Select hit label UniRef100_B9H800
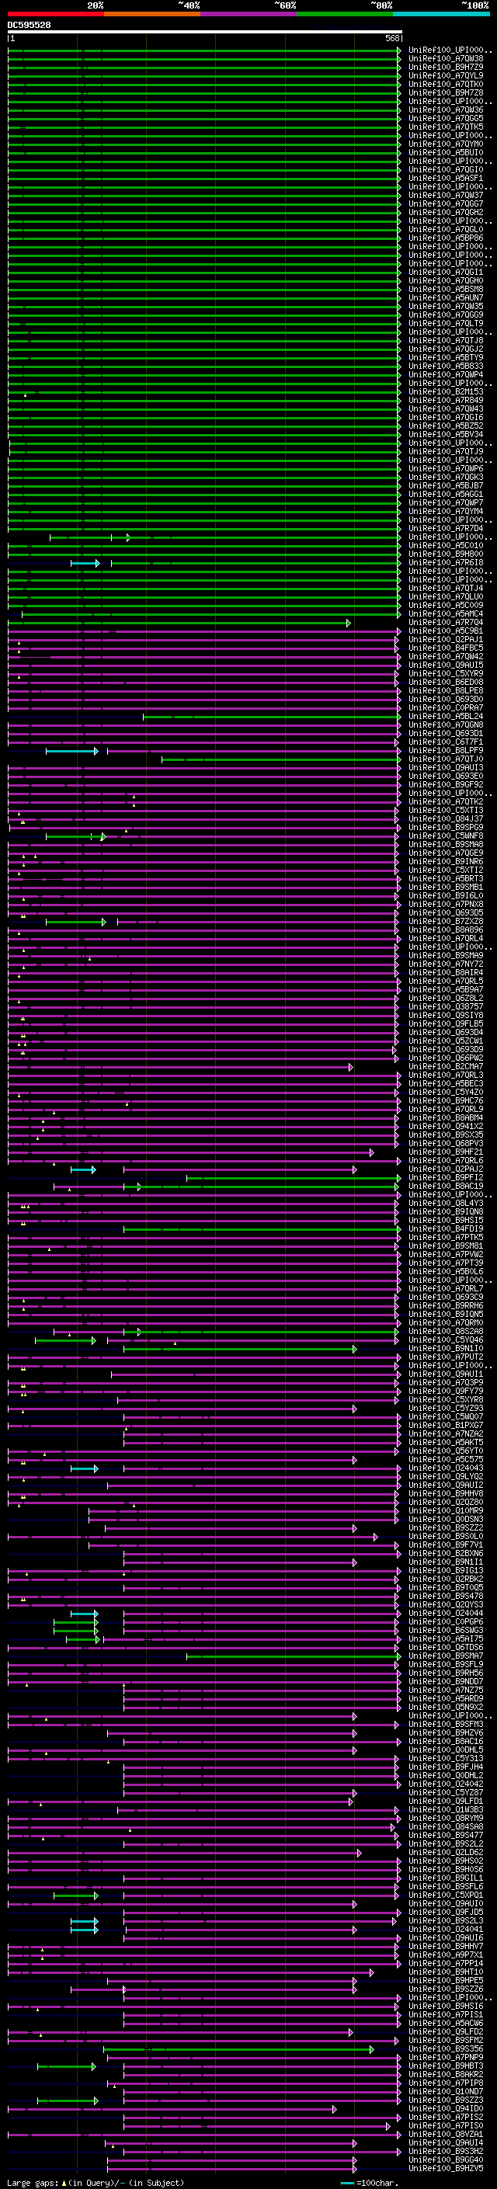The height and width of the screenshot is (2189, 497). (446, 554)
